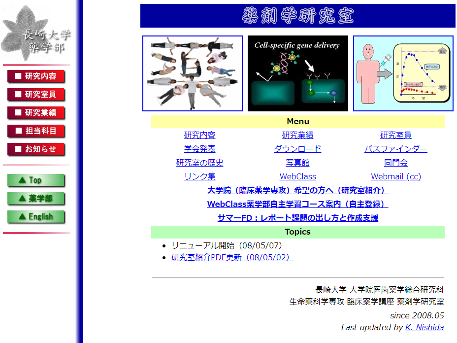Viewport: 457px width, 343px height.
Task: Open the 学会発表 menu link
Action: click(x=199, y=149)
